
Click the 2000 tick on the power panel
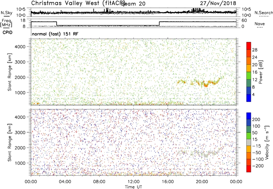click(x=20, y=77)
